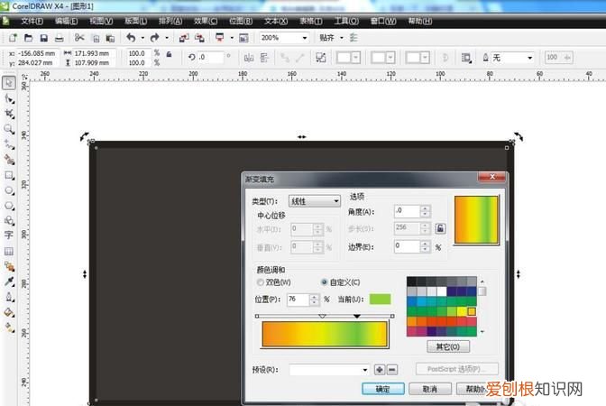The height and width of the screenshot is (406, 606).
Task: Click the 位置 position input field
Action: coord(297,299)
